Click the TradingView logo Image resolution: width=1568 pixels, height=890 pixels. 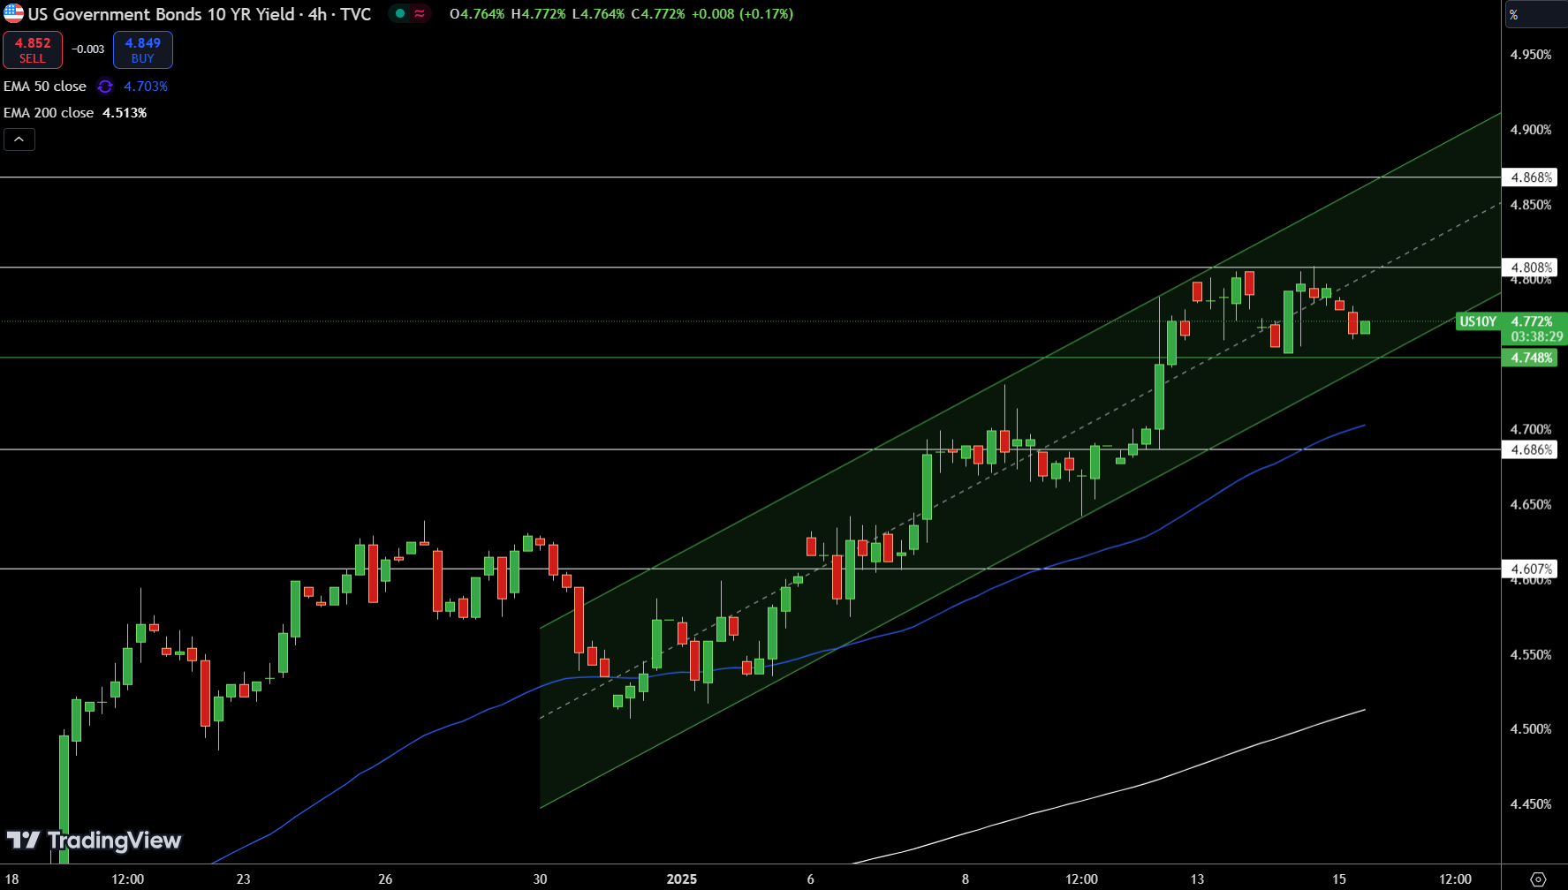coord(94,840)
